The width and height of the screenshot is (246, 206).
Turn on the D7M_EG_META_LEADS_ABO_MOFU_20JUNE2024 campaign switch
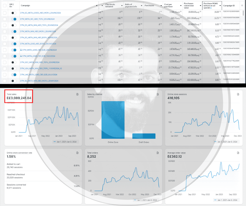tap(14, 13)
